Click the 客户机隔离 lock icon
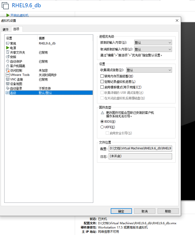 tap(8, 66)
